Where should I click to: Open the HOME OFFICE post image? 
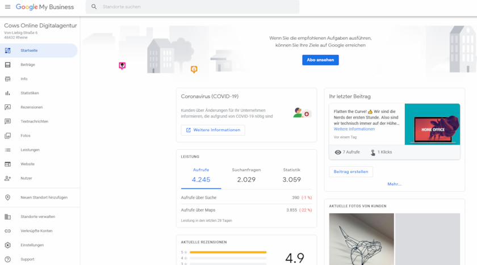pos(432,124)
